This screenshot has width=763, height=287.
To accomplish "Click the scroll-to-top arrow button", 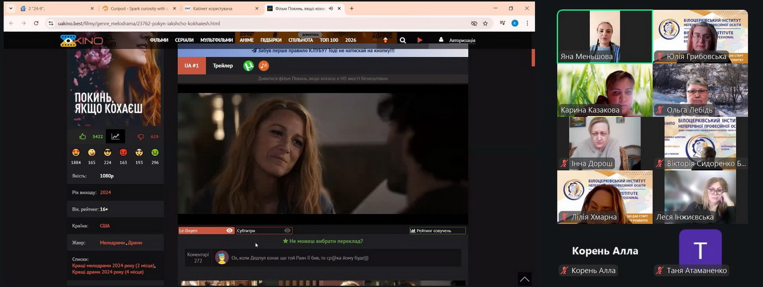I will (x=525, y=279).
